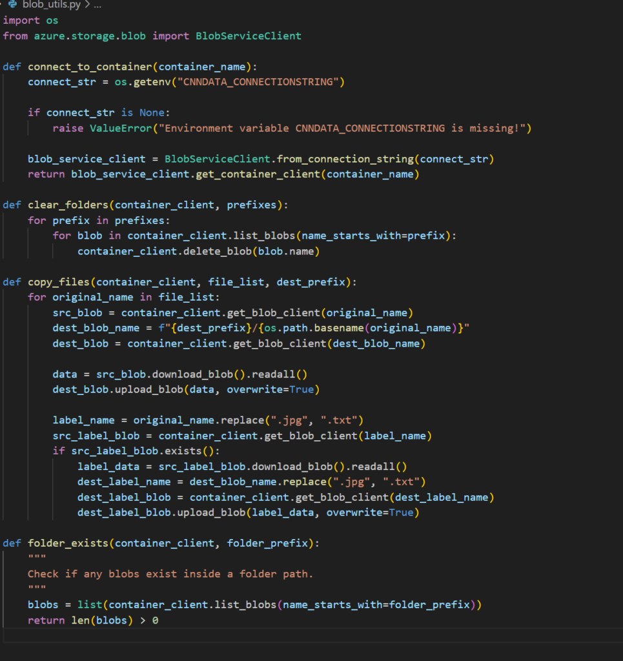Click the ellipsis breadcrumb after blob_utils.py
The width and height of the screenshot is (623, 661).
click(x=97, y=5)
